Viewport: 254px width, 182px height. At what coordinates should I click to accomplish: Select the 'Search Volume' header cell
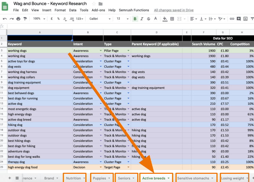(x=203, y=44)
